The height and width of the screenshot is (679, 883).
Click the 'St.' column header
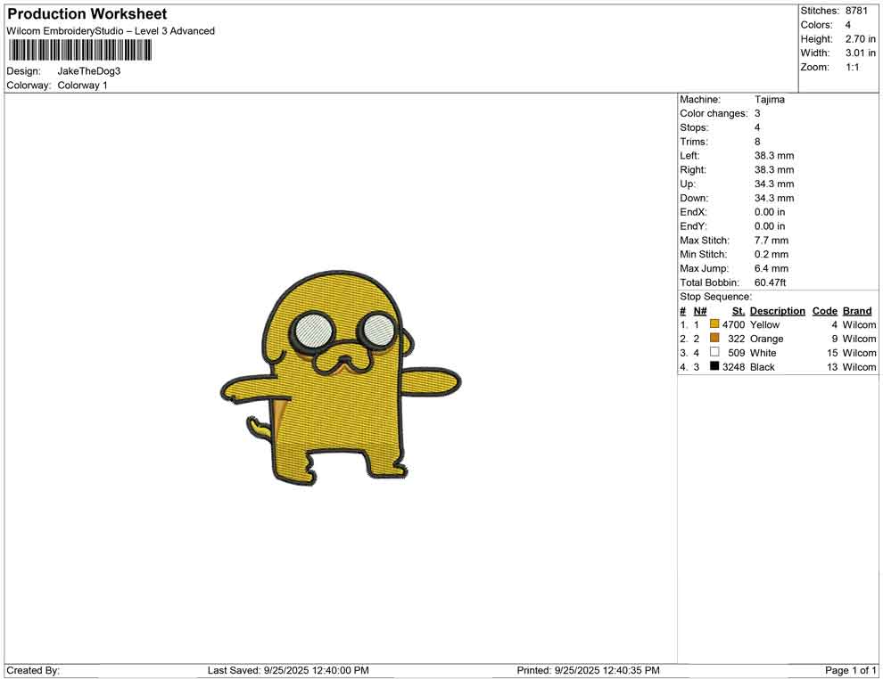click(739, 311)
